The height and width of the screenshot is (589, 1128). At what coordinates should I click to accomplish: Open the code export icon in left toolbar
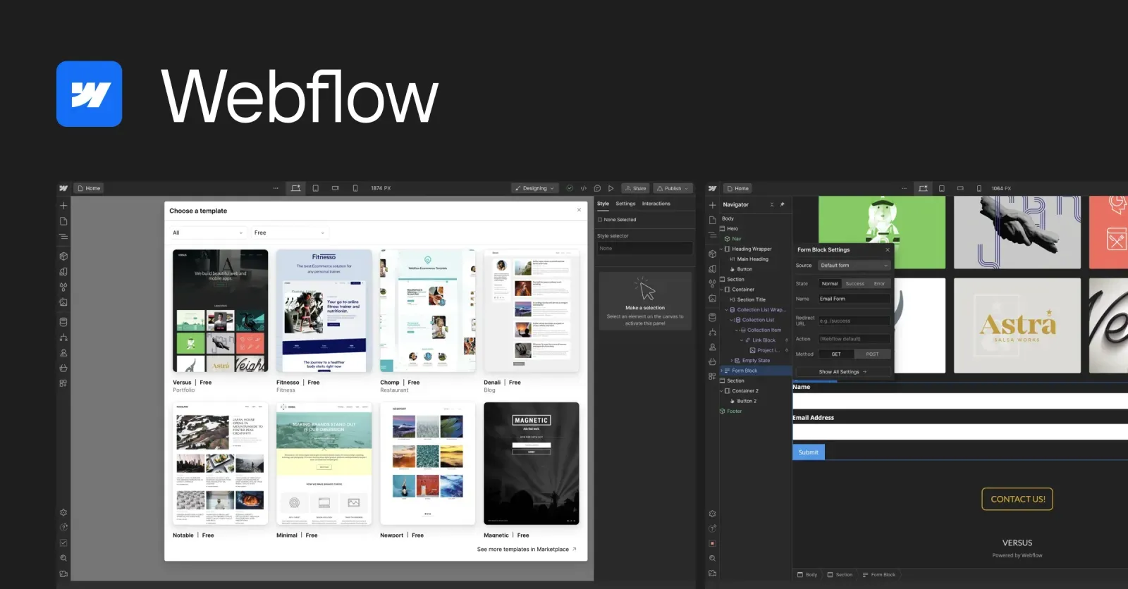click(x=584, y=188)
